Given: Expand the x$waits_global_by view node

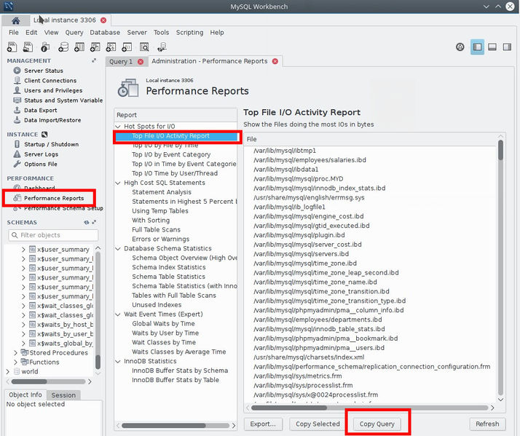Looking at the screenshot, I should [23, 343].
